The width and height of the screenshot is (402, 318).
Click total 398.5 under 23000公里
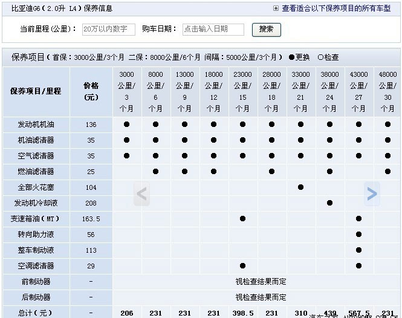[x=243, y=313]
